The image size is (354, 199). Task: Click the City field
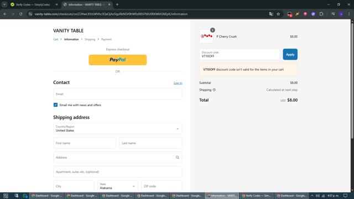pyautogui.click(x=74, y=186)
